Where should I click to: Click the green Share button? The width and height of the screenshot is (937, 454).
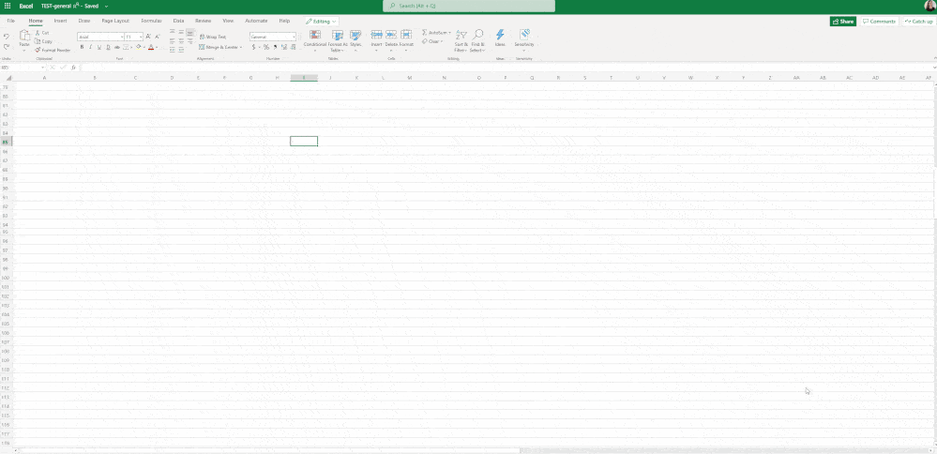842,21
